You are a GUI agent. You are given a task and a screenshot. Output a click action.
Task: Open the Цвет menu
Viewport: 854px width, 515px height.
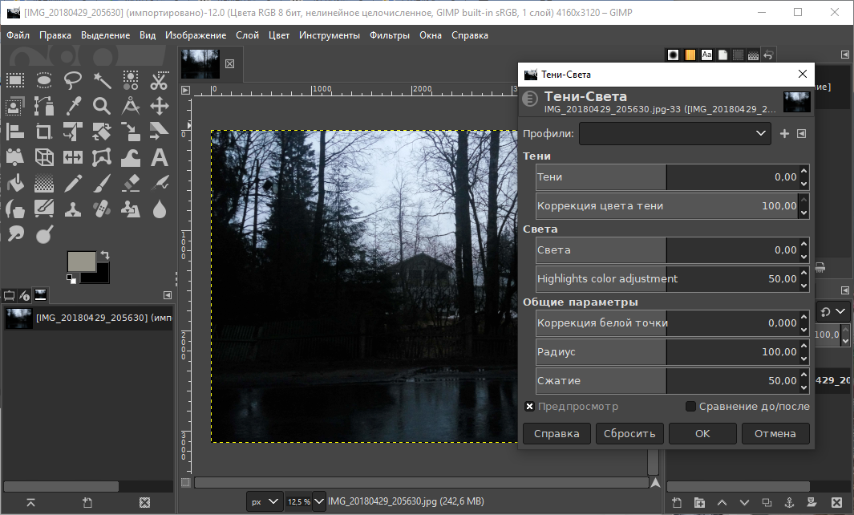[x=279, y=35]
